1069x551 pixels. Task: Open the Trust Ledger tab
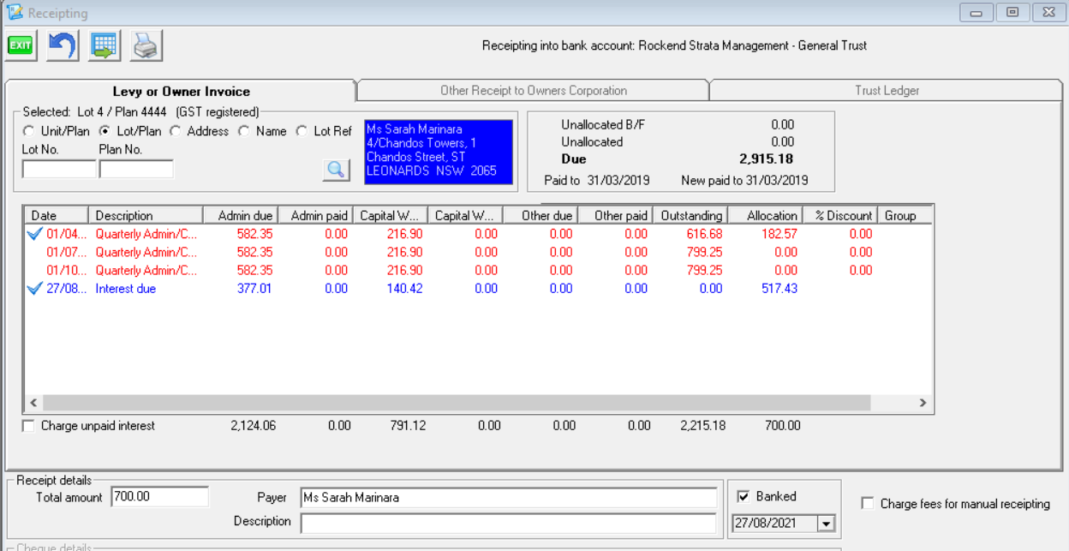click(x=887, y=90)
